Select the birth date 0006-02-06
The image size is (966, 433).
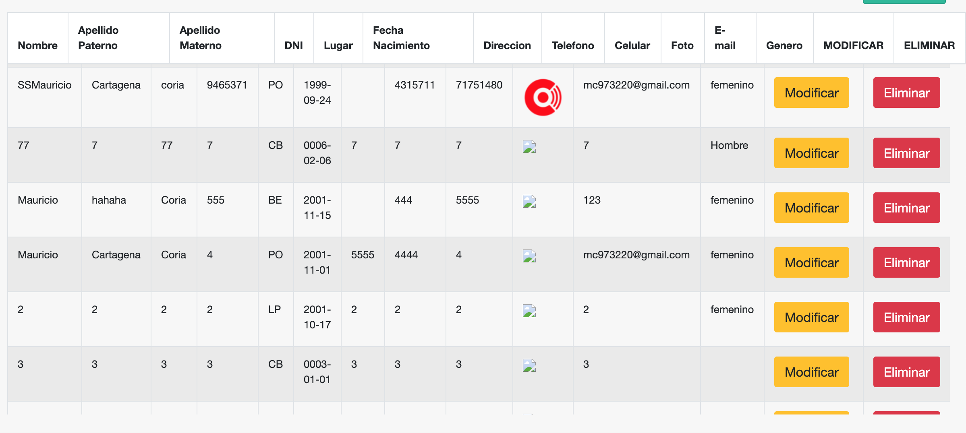pos(317,153)
